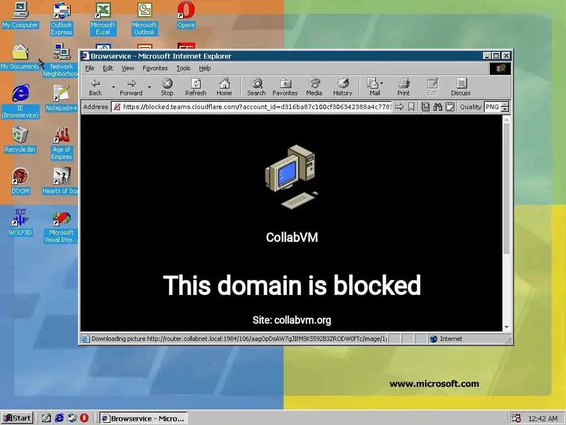This screenshot has height=425, width=566.
Task: Click the Start button
Action: (17, 418)
